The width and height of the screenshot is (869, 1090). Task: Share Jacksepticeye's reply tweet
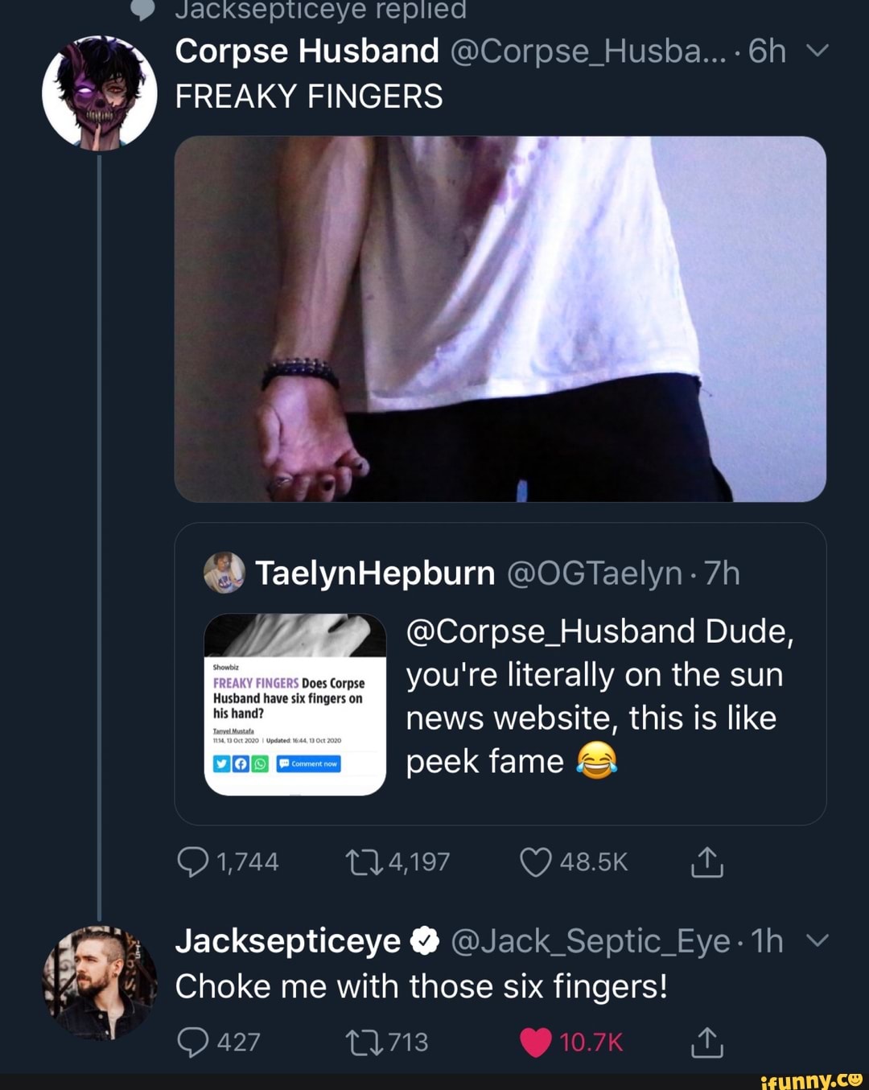(x=707, y=1043)
